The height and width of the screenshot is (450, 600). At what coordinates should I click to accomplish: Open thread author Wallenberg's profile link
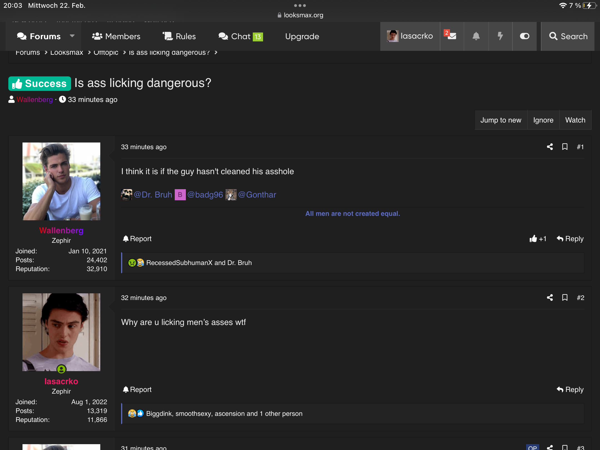coord(35,99)
